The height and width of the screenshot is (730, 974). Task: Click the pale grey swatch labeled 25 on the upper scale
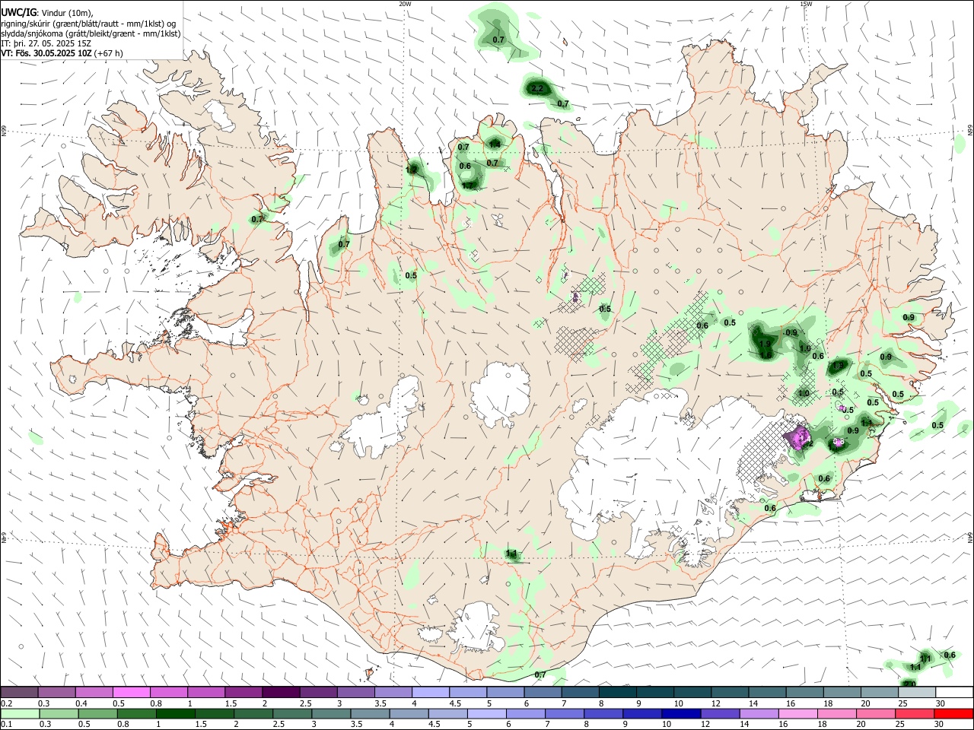915,692
